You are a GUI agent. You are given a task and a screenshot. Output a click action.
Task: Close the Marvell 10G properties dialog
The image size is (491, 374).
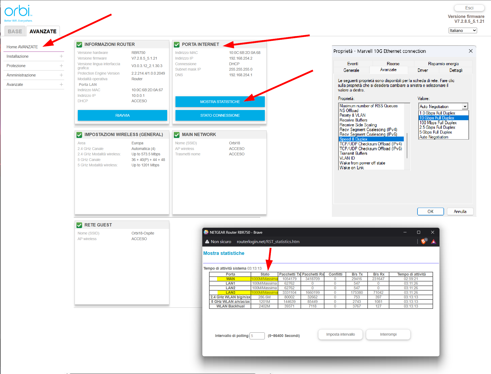tap(471, 51)
